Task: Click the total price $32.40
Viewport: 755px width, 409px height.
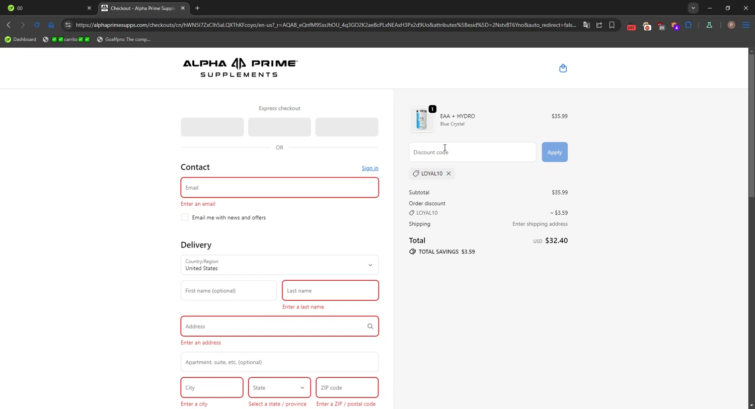Action: (556, 240)
